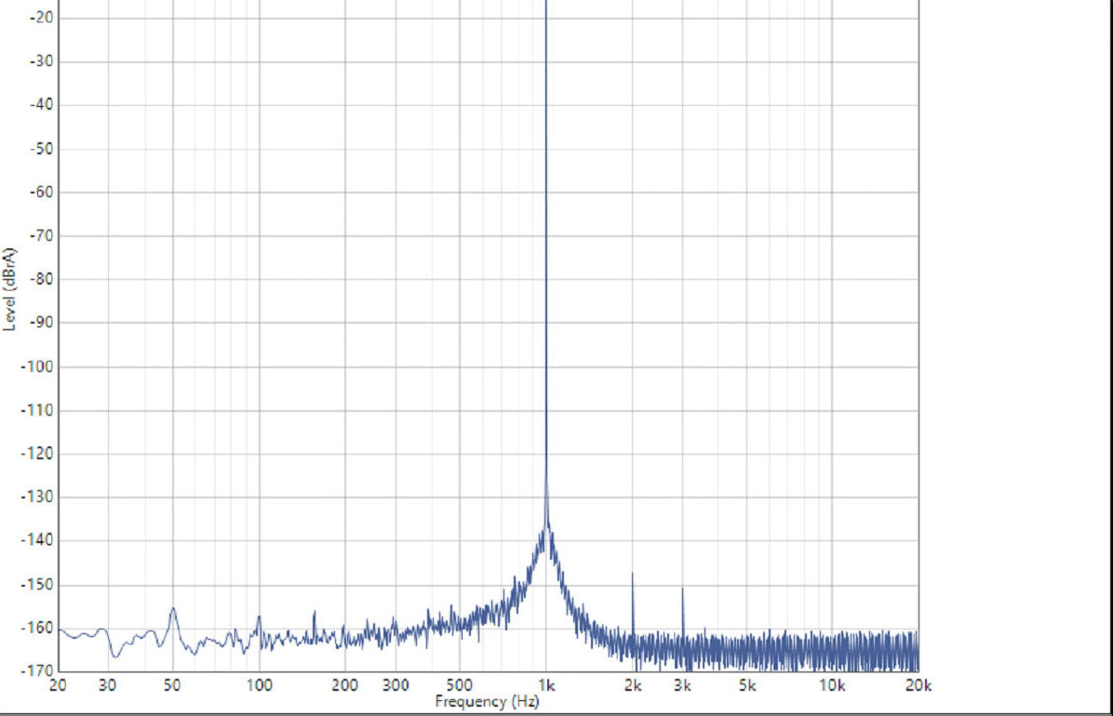
Task: Click the '200' frequency tick label
Action: (x=345, y=686)
